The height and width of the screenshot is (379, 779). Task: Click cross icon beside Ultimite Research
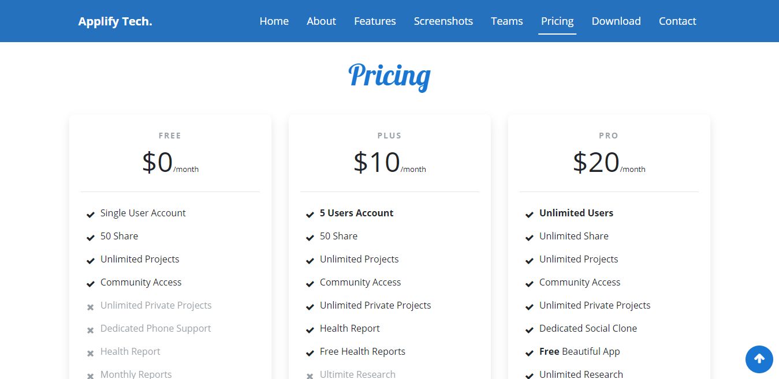(x=310, y=376)
